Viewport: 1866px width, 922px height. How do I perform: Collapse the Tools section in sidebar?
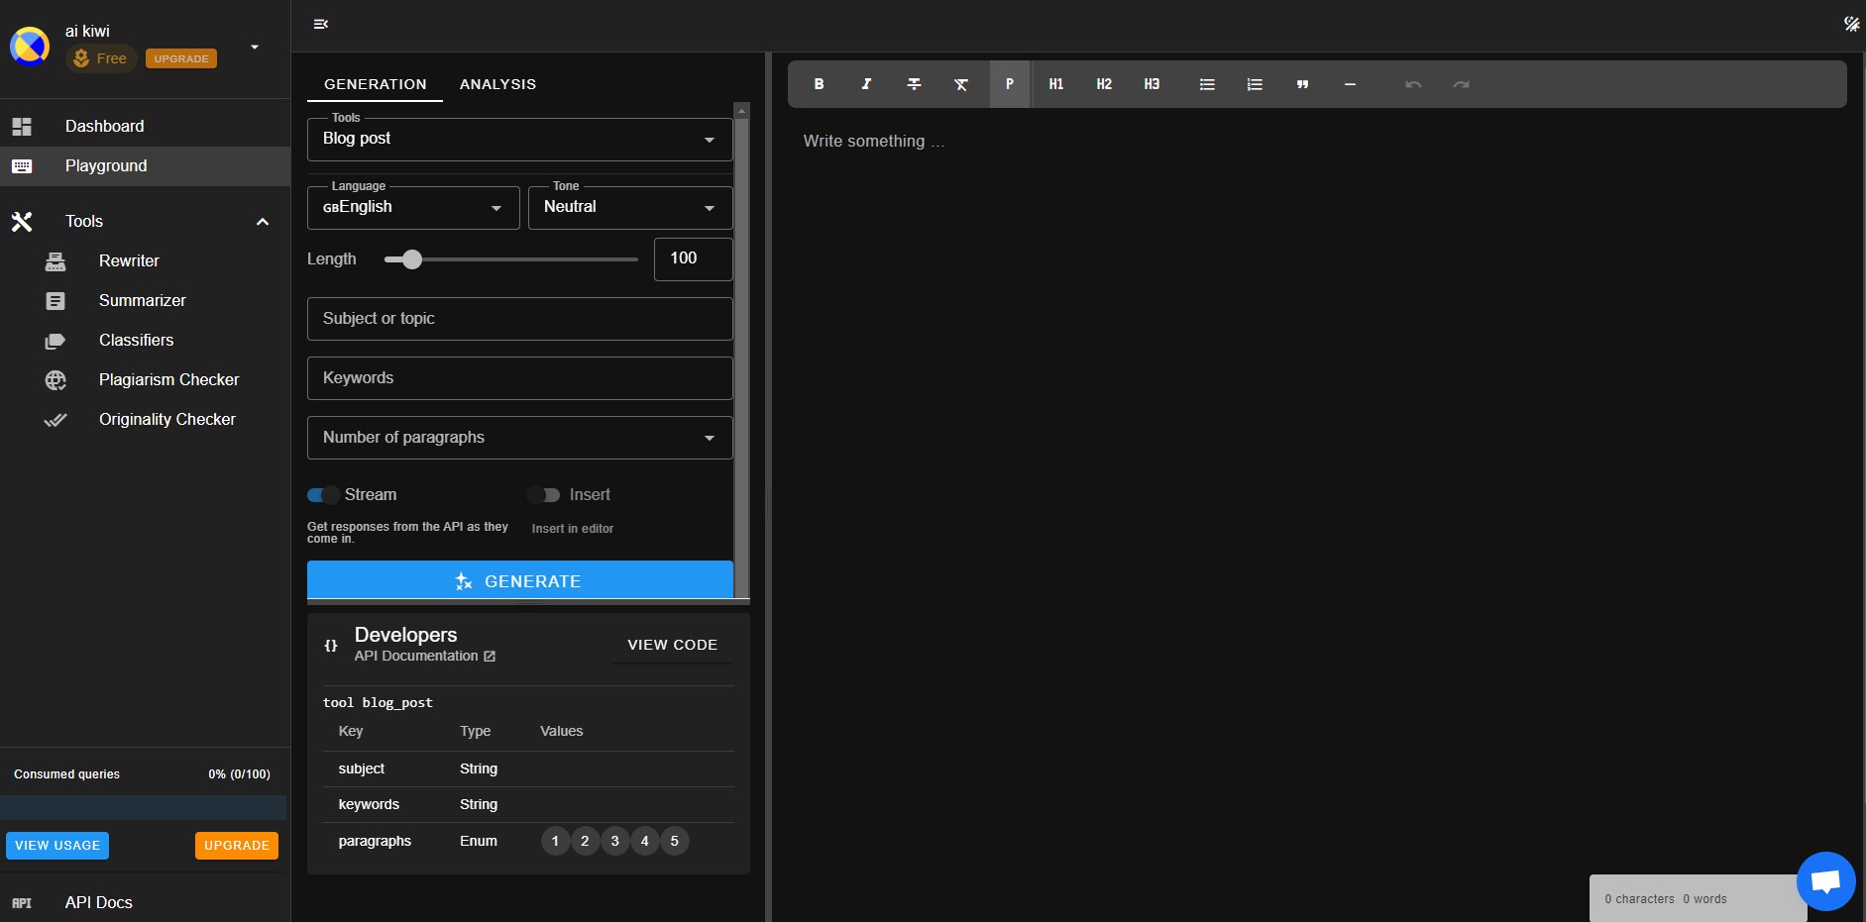[x=263, y=222]
